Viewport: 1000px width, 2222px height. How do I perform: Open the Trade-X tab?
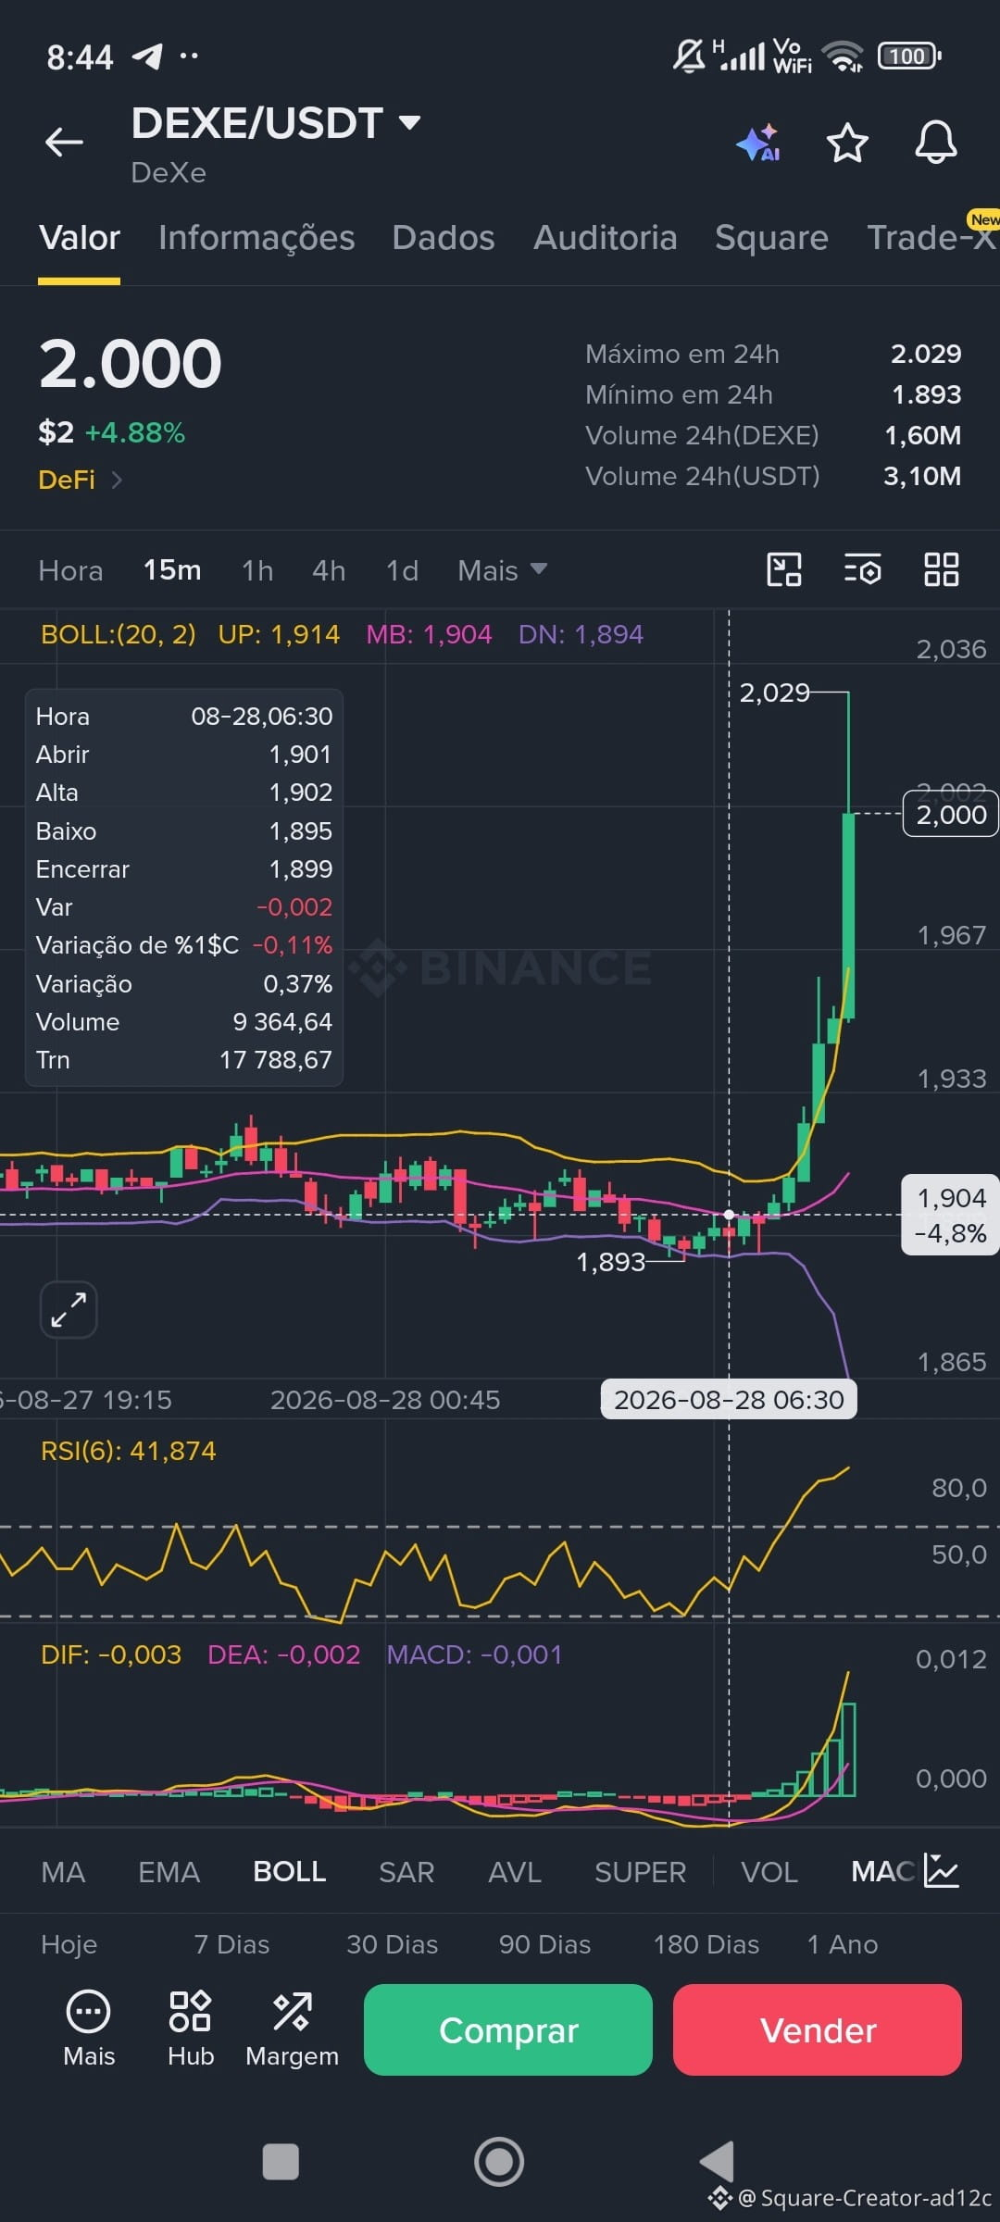click(x=931, y=238)
